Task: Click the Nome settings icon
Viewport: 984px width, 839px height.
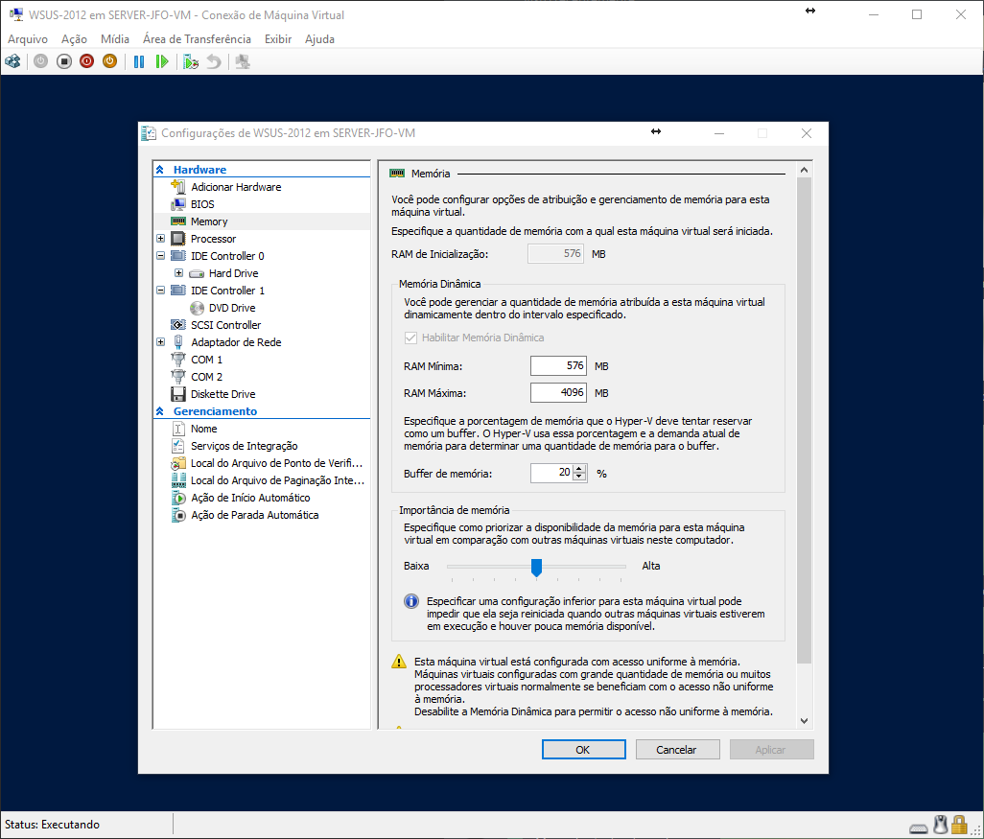Action: point(178,429)
